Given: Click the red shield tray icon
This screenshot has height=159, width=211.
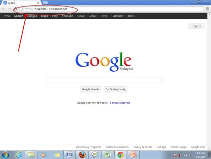Looking at the screenshot, I should (x=180, y=155).
